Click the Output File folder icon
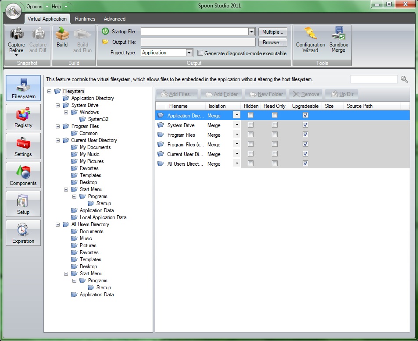This screenshot has width=418, height=341. click(105, 42)
